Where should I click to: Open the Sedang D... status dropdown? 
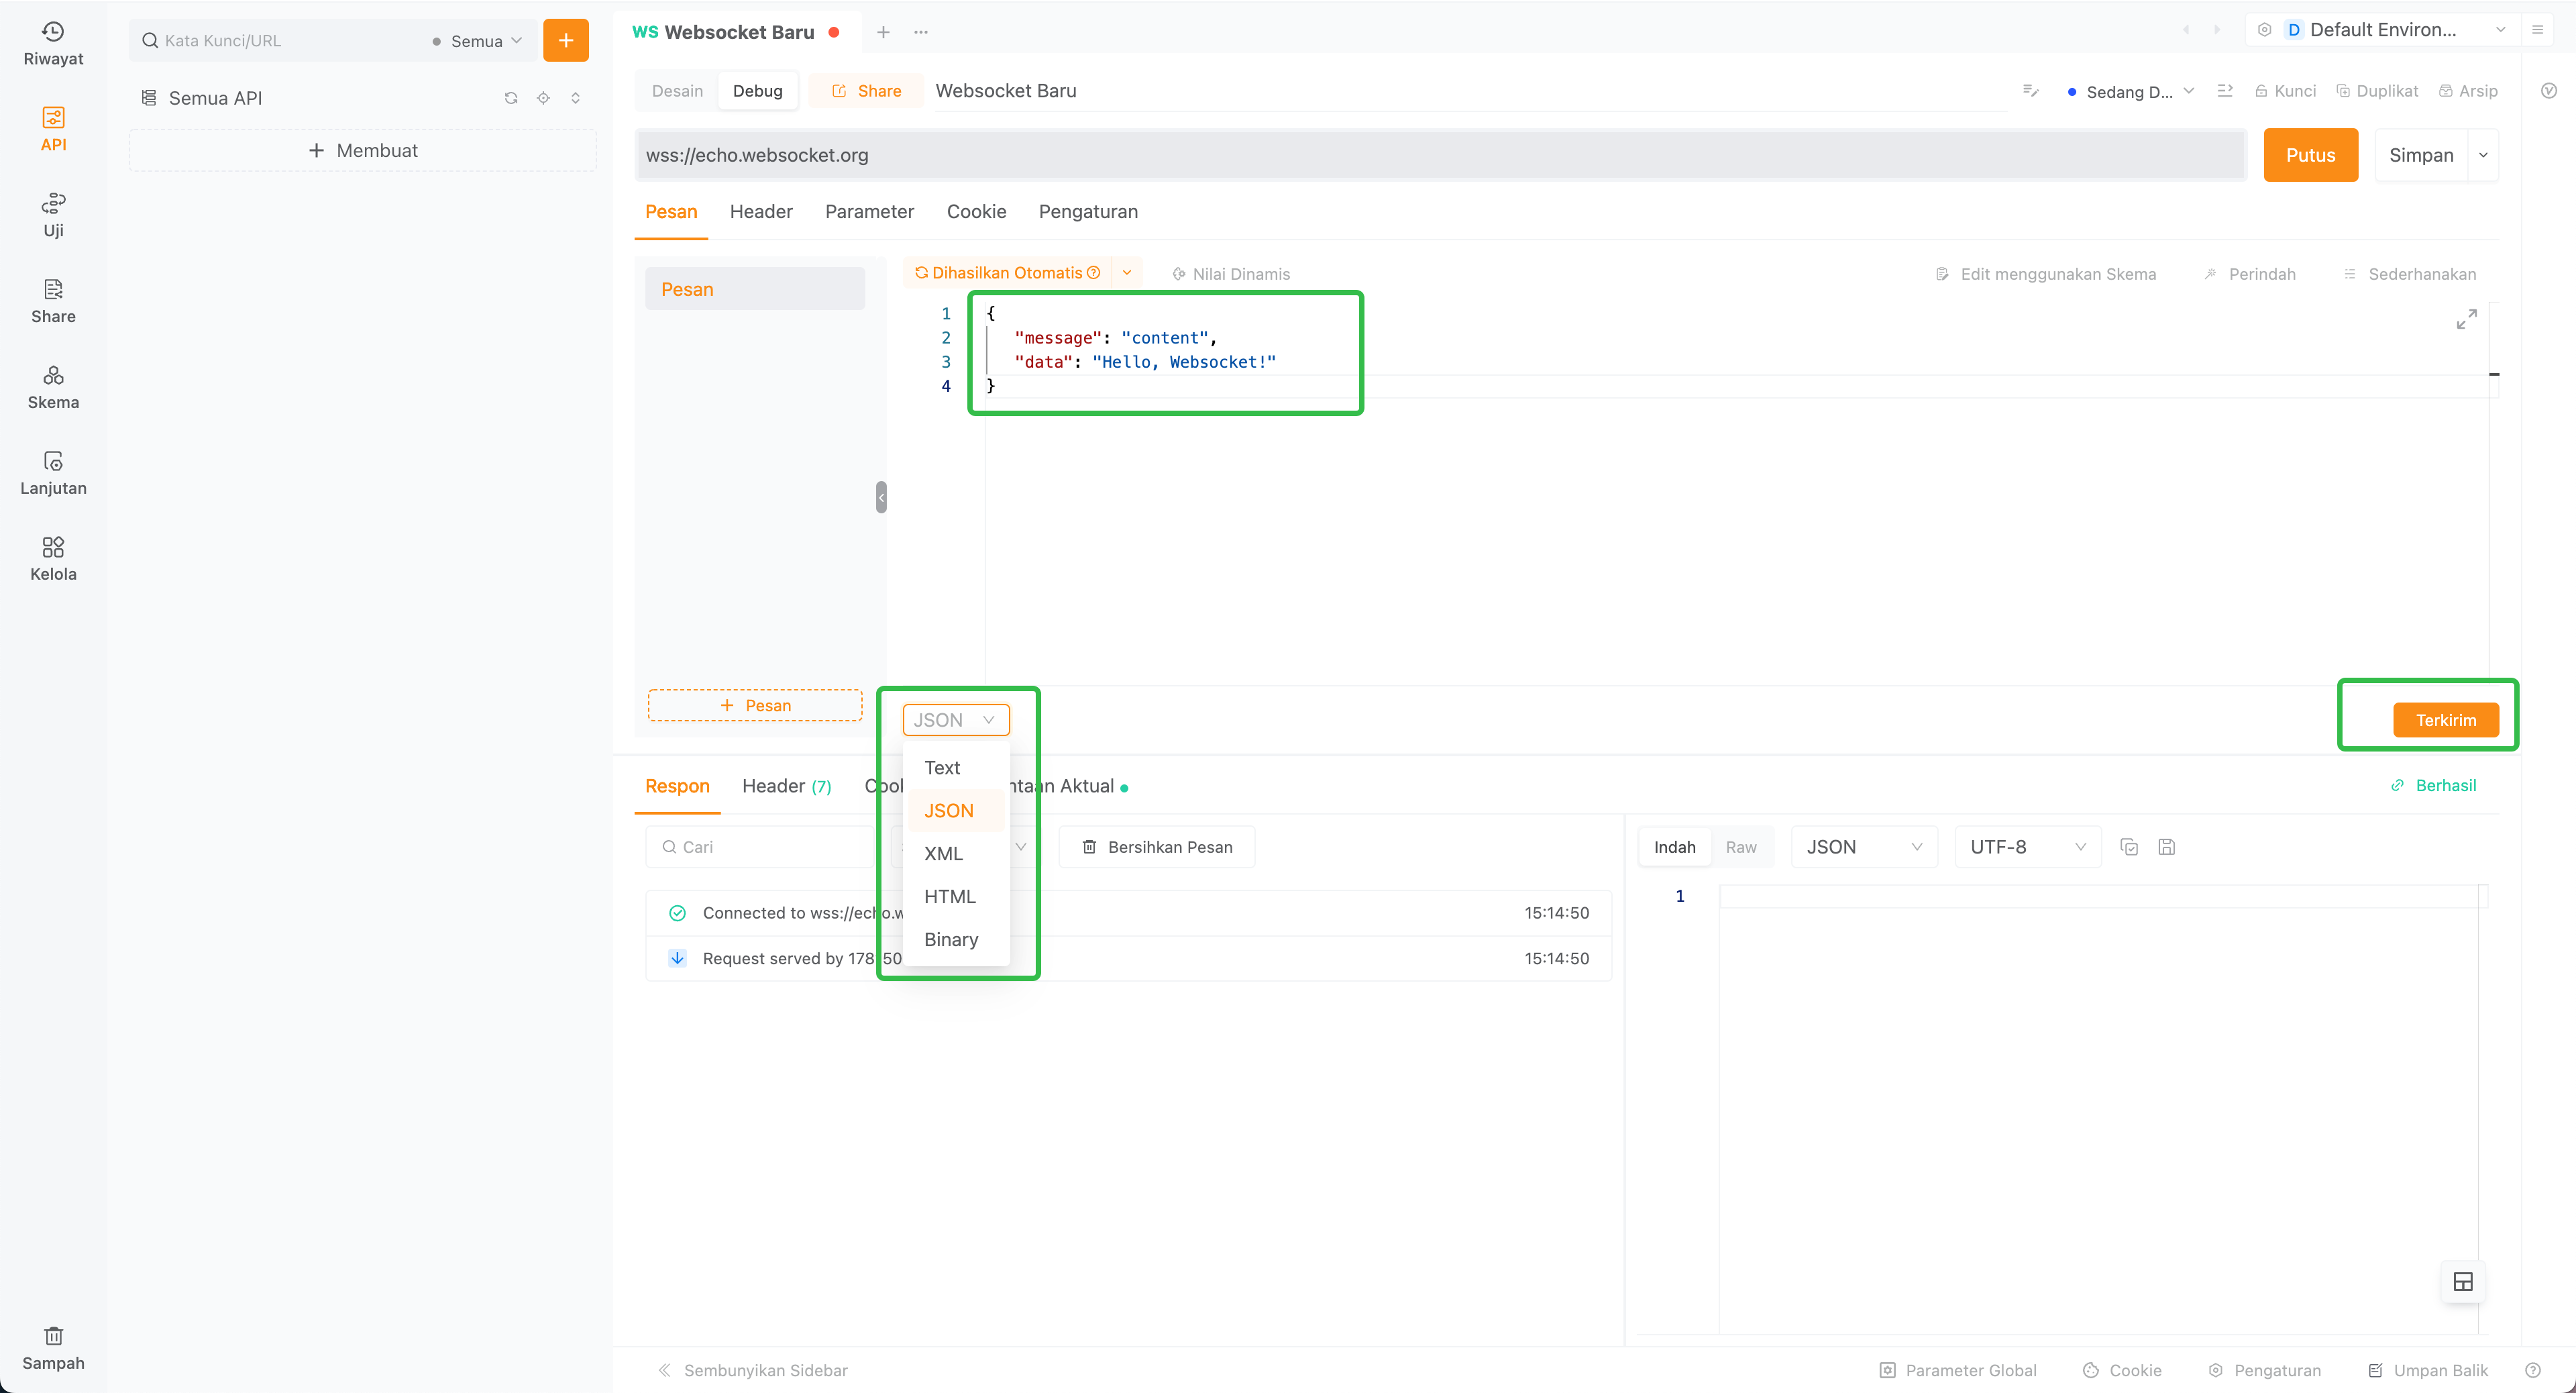2130,92
